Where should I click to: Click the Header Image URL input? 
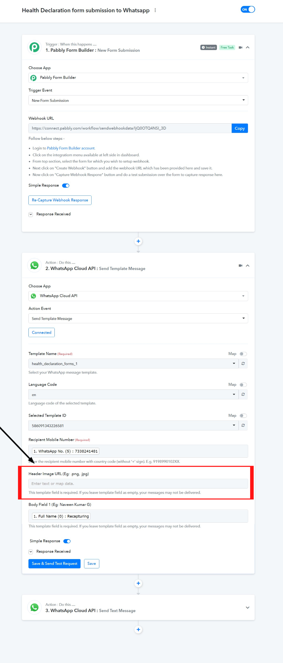coord(138,484)
